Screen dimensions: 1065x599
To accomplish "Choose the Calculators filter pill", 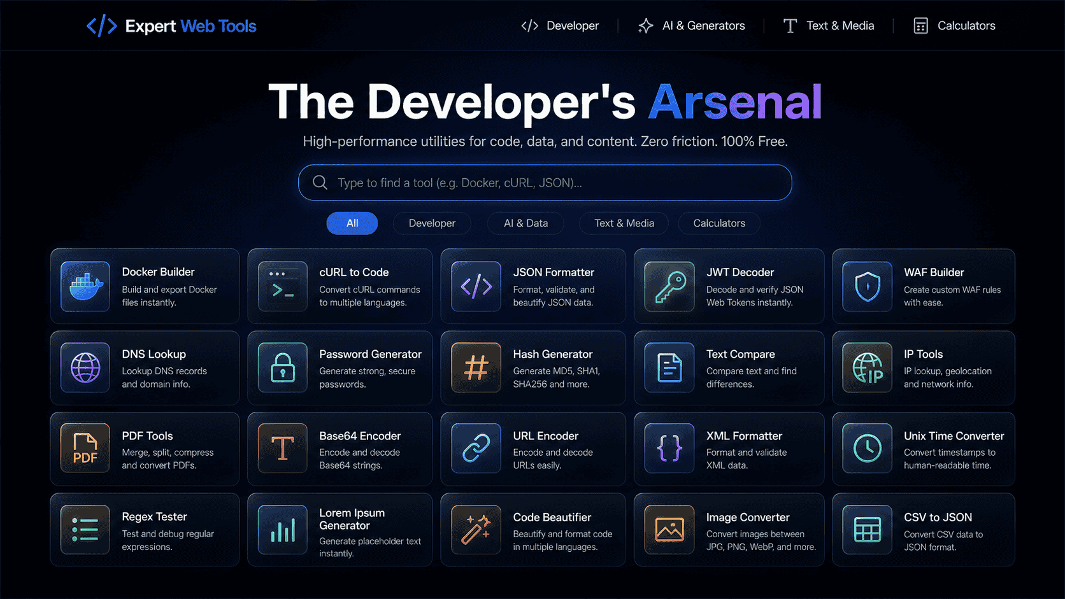I will (719, 223).
